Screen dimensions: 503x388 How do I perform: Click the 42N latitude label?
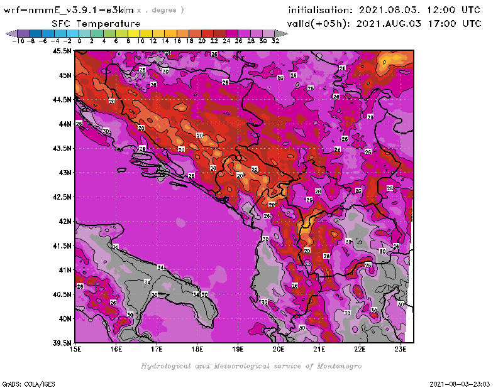point(65,222)
